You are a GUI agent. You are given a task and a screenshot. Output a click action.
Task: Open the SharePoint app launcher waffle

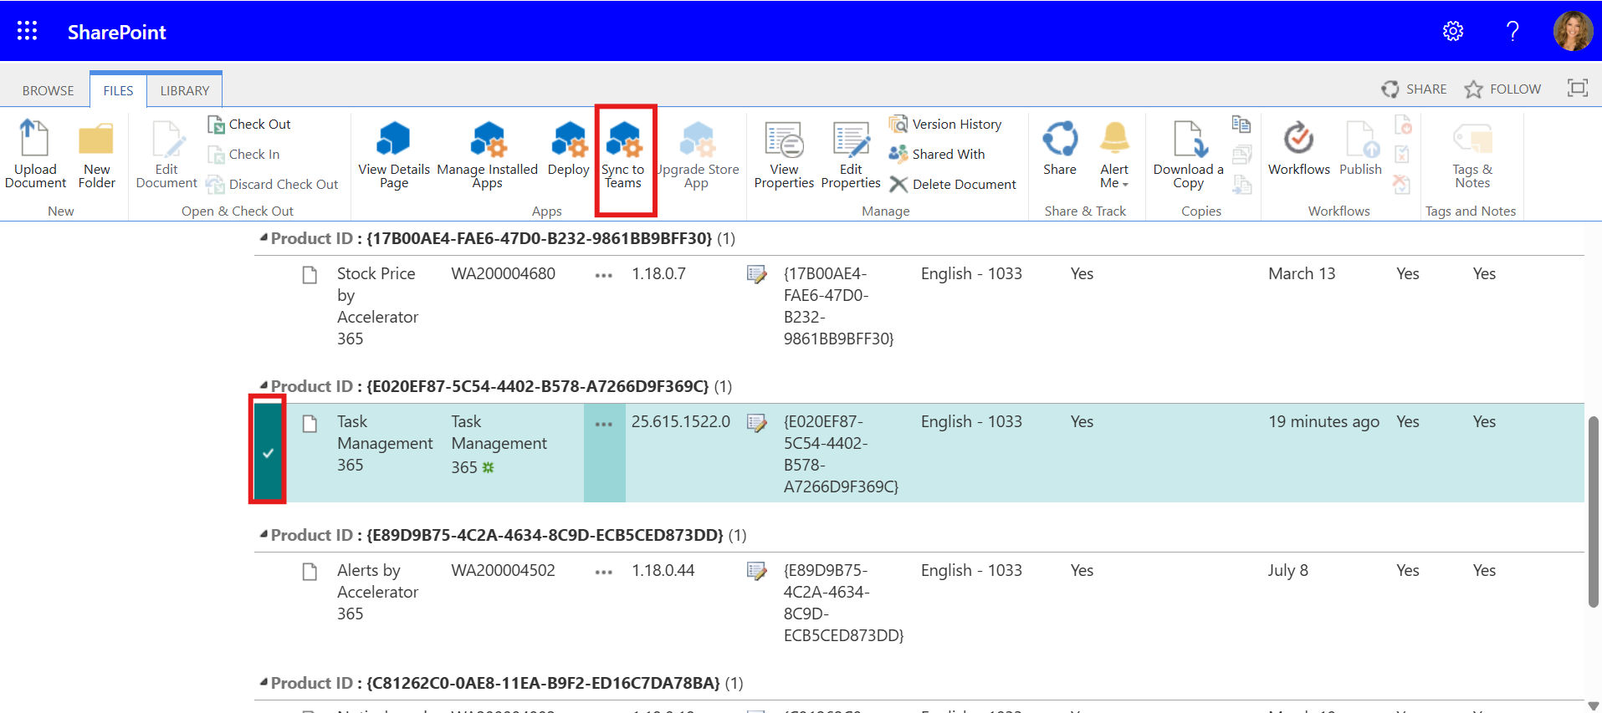[27, 31]
